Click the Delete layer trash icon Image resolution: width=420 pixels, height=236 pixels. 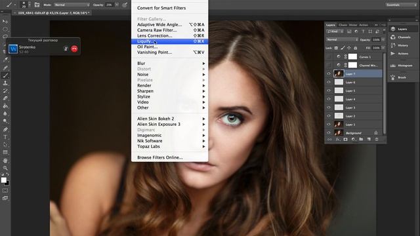point(377,140)
